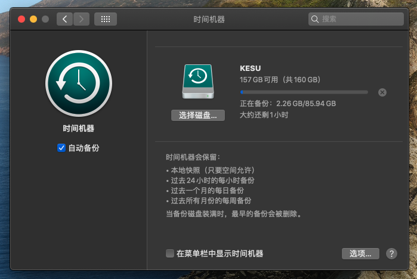Open help with the question mark button
Image resolution: width=417 pixels, height=279 pixels.
[x=391, y=253]
